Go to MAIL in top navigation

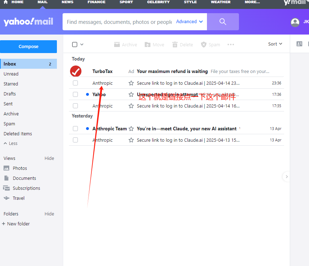43,2
